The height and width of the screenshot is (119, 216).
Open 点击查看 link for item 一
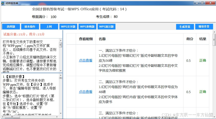(x=86, y=60)
